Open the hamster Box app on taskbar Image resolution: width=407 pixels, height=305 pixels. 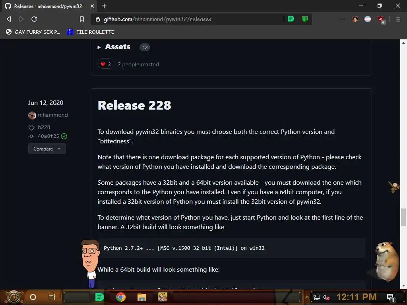[163, 297]
